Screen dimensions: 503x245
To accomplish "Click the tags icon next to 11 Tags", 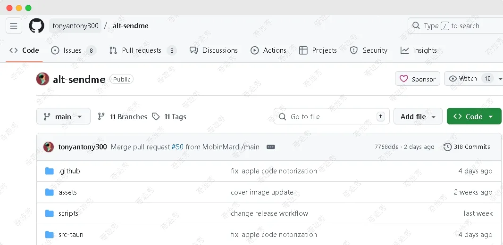I will coord(156,116).
